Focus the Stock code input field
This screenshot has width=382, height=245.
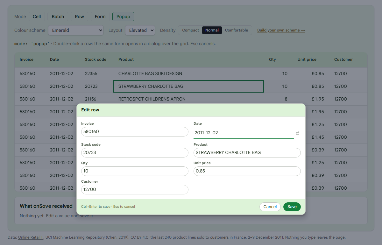pyautogui.click(x=135, y=153)
